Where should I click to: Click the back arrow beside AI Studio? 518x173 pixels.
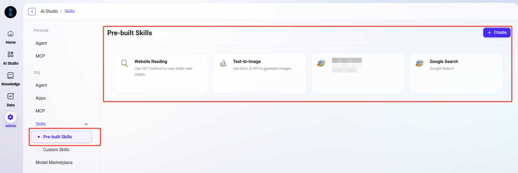pyautogui.click(x=32, y=11)
